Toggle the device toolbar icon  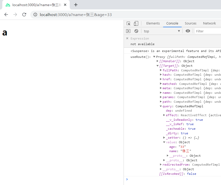pos(136,23)
